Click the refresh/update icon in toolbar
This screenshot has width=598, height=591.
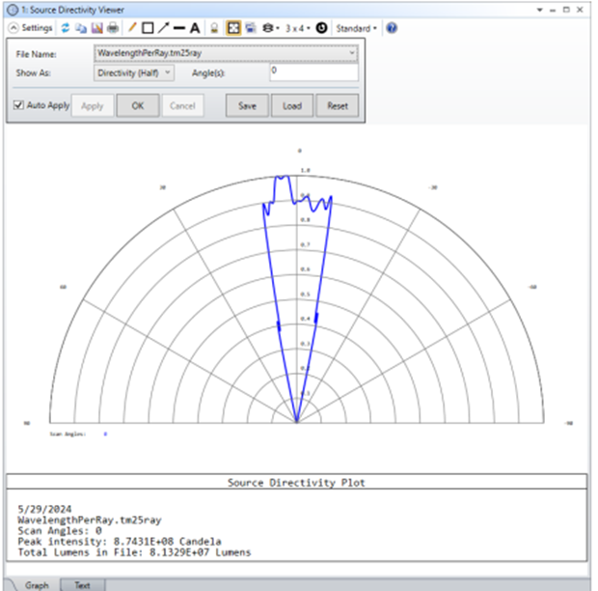[x=66, y=28]
